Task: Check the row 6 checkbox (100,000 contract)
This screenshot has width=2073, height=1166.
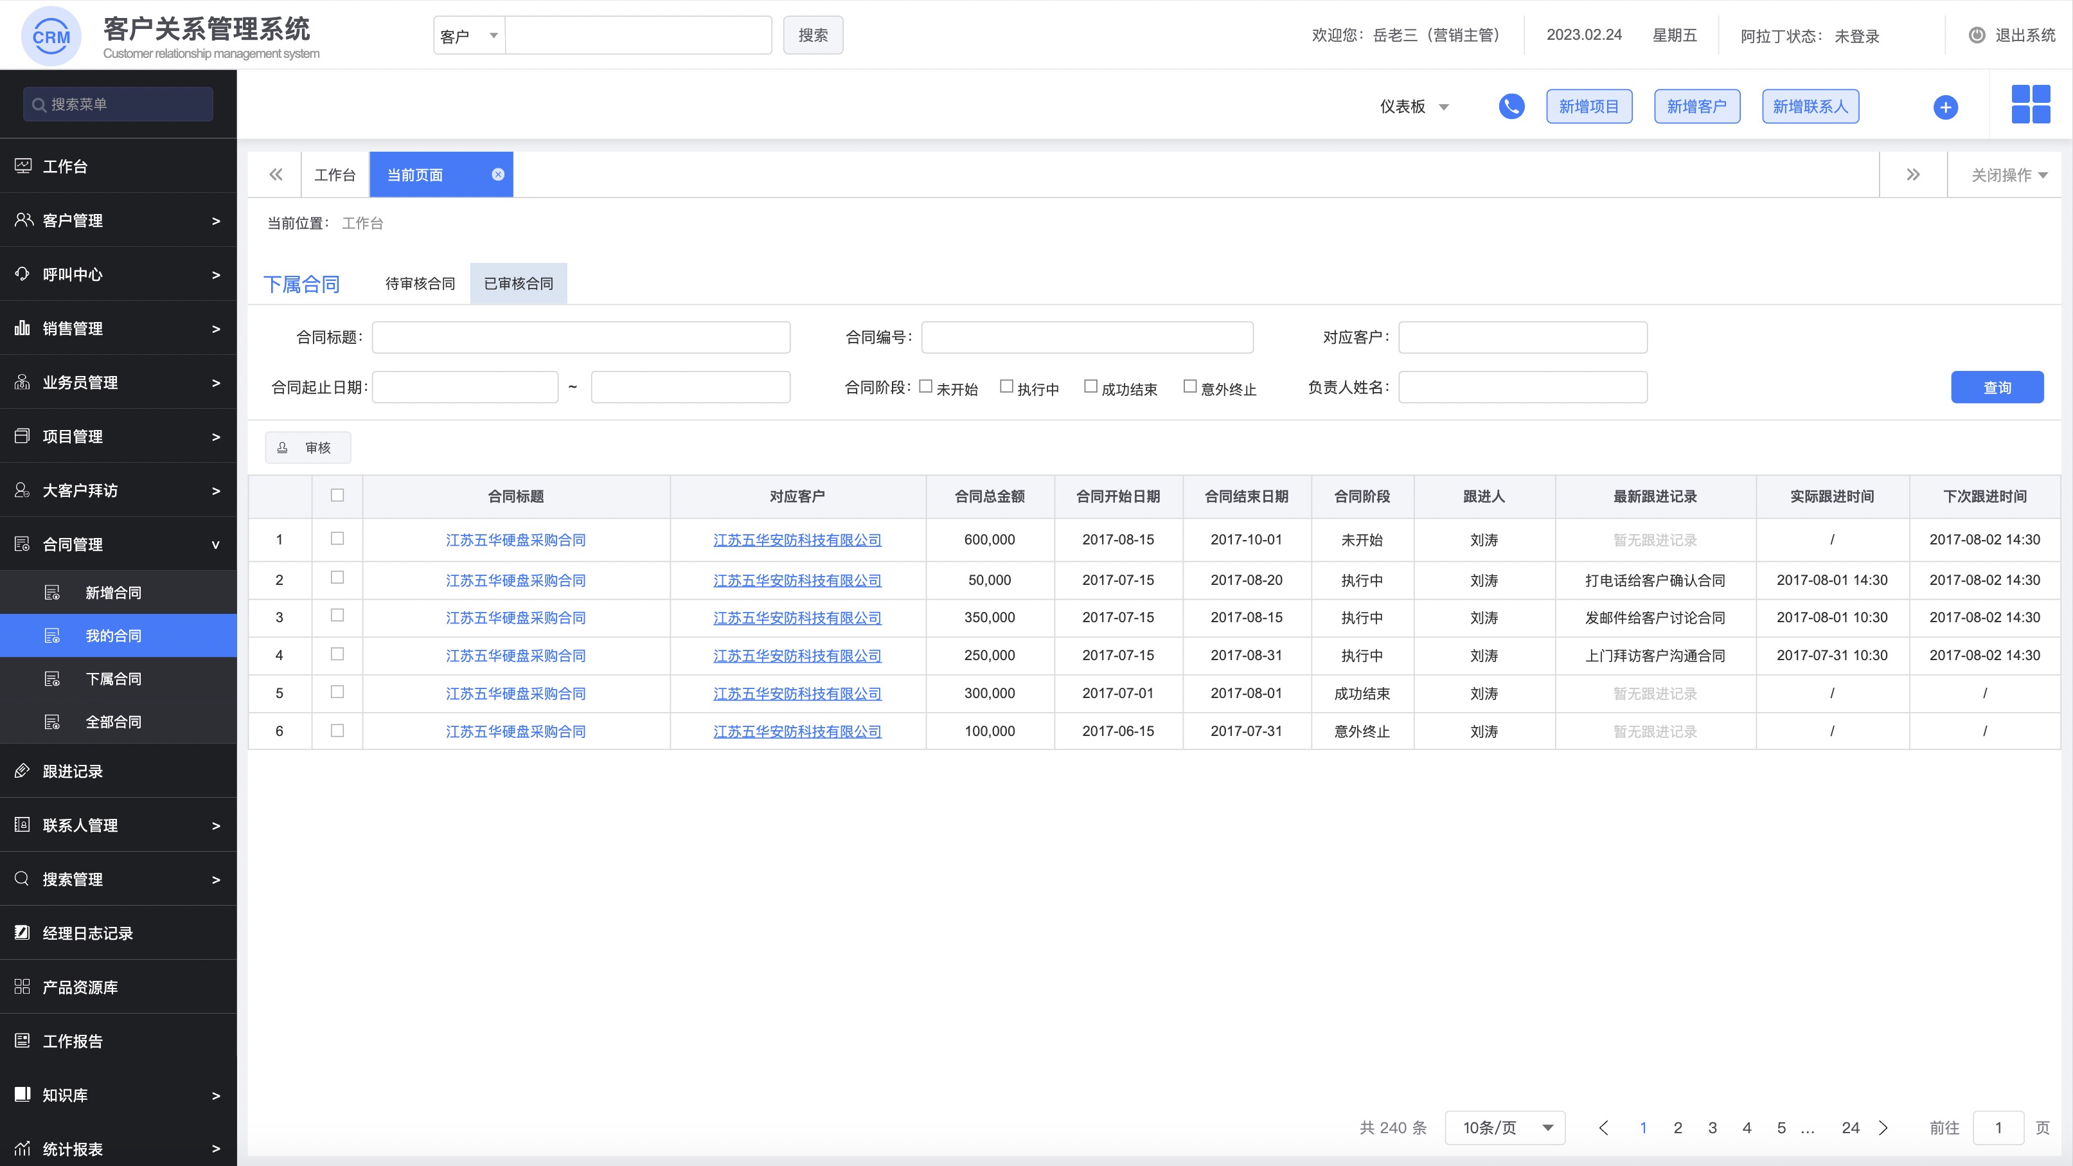Action: click(337, 730)
